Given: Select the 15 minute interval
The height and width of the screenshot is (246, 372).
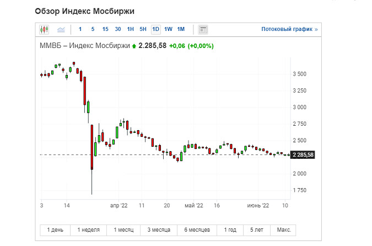Looking at the screenshot, I should pos(105,29).
